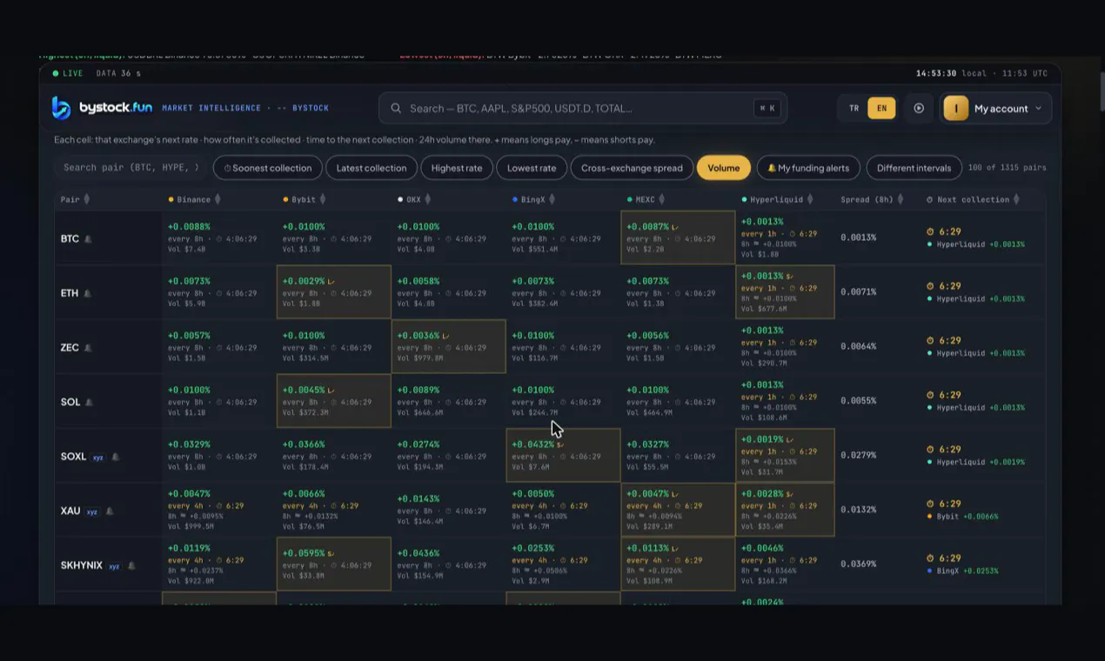Viewport: 1105px width, 661px height.
Task: Focus the Search pair filter field
Action: (131, 168)
